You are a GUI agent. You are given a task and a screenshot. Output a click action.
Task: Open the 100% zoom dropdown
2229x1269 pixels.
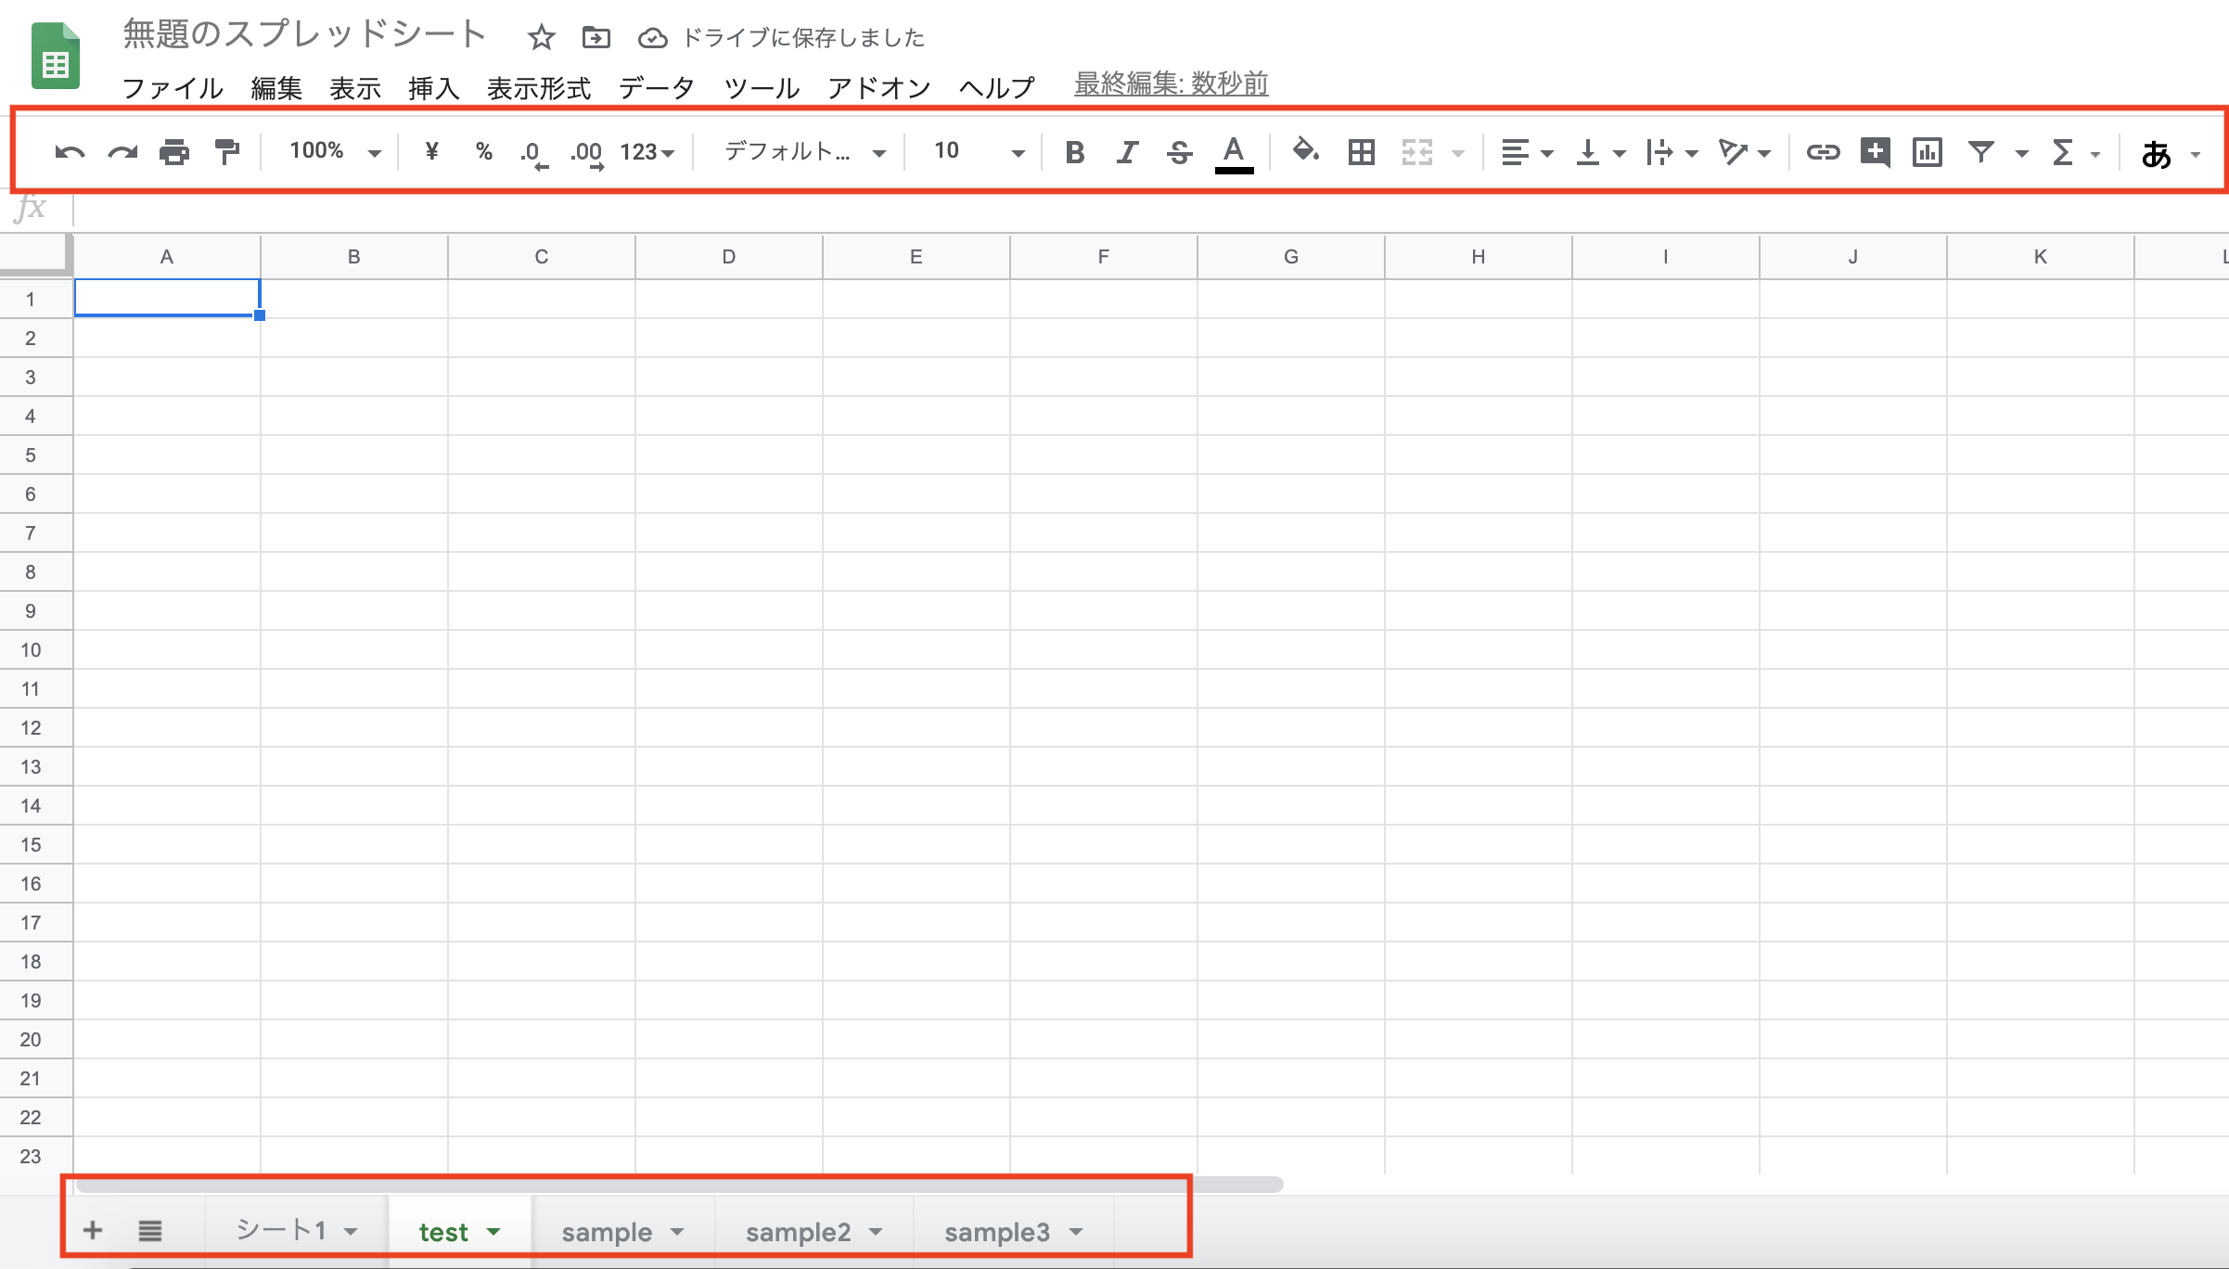tap(334, 151)
